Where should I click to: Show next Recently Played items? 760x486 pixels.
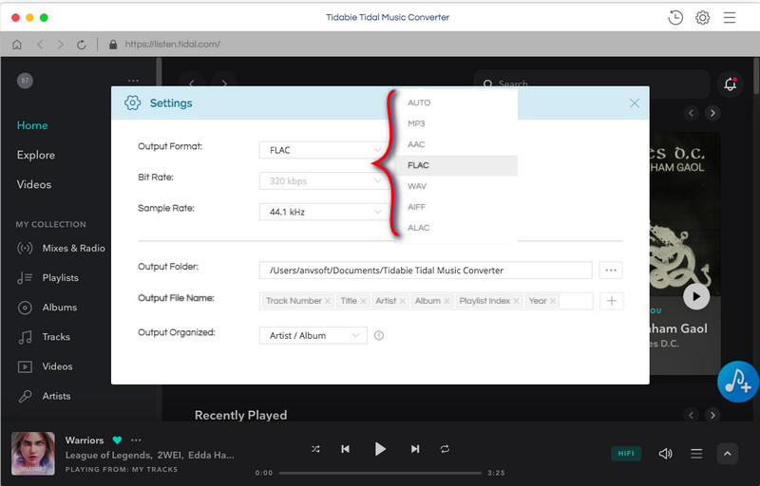coord(712,416)
